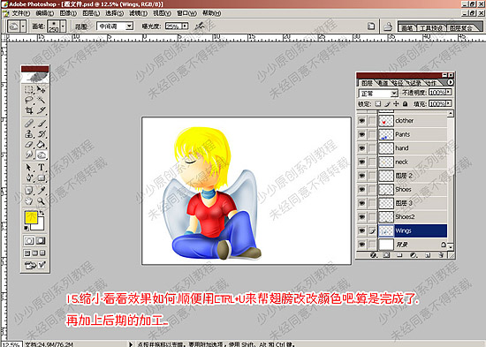Select the Zoom tool
The width and height of the screenshot is (486, 347).
pos(42,201)
